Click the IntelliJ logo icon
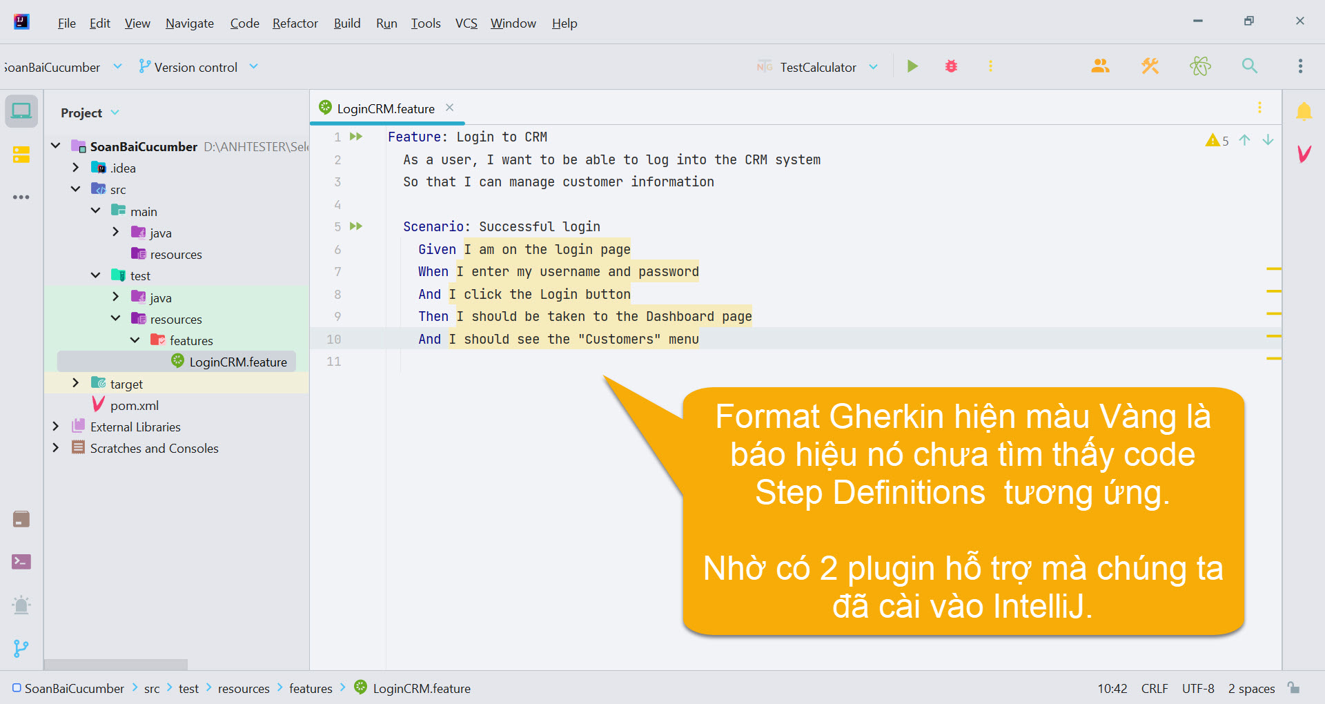 pos(21,22)
